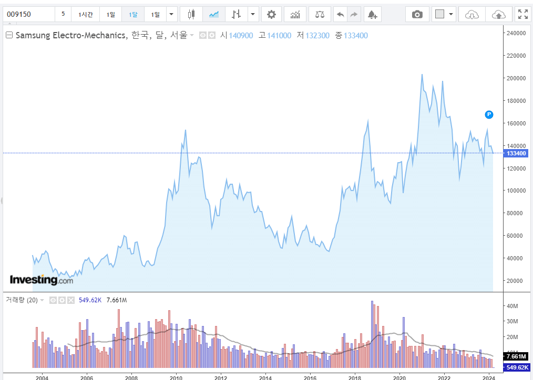This screenshot has width=533, height=380.
Task: Click the open value 140900
Action: pyautogui.click(x=241, y=36)
